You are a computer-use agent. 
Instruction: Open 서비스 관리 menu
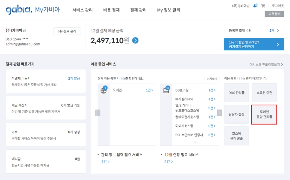pyautogui.click(x=82, y=10)
